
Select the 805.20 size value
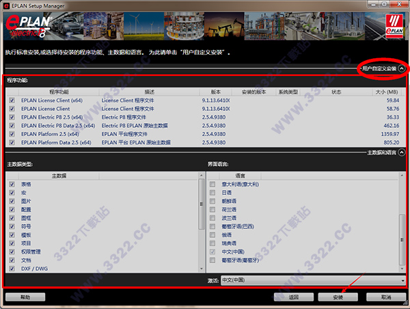click(x=392, y=142)
